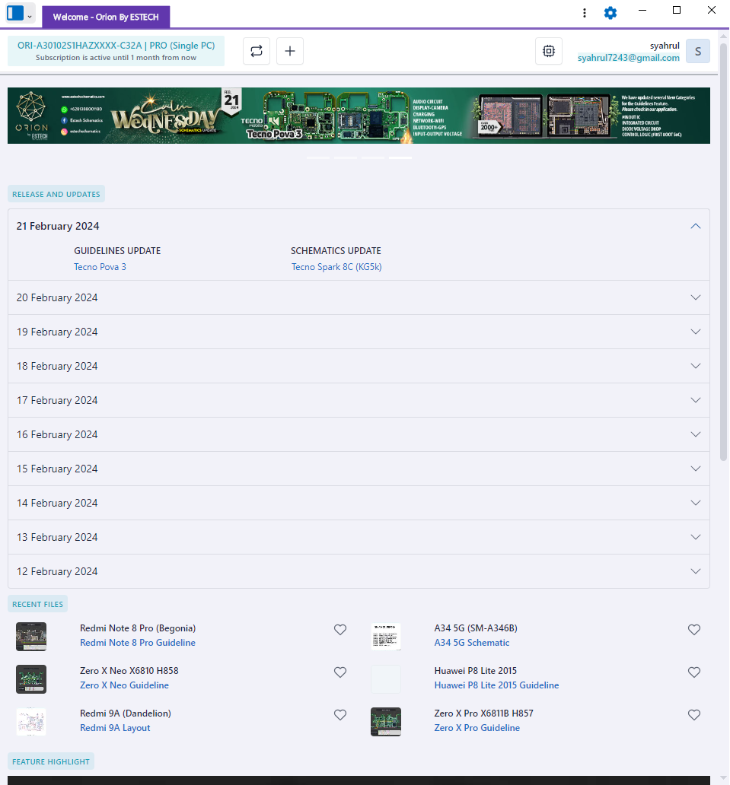Click the SCHEMATICS UPDATE heading
Viewport: 730px width, 785px height.
(x=336, y=251)
